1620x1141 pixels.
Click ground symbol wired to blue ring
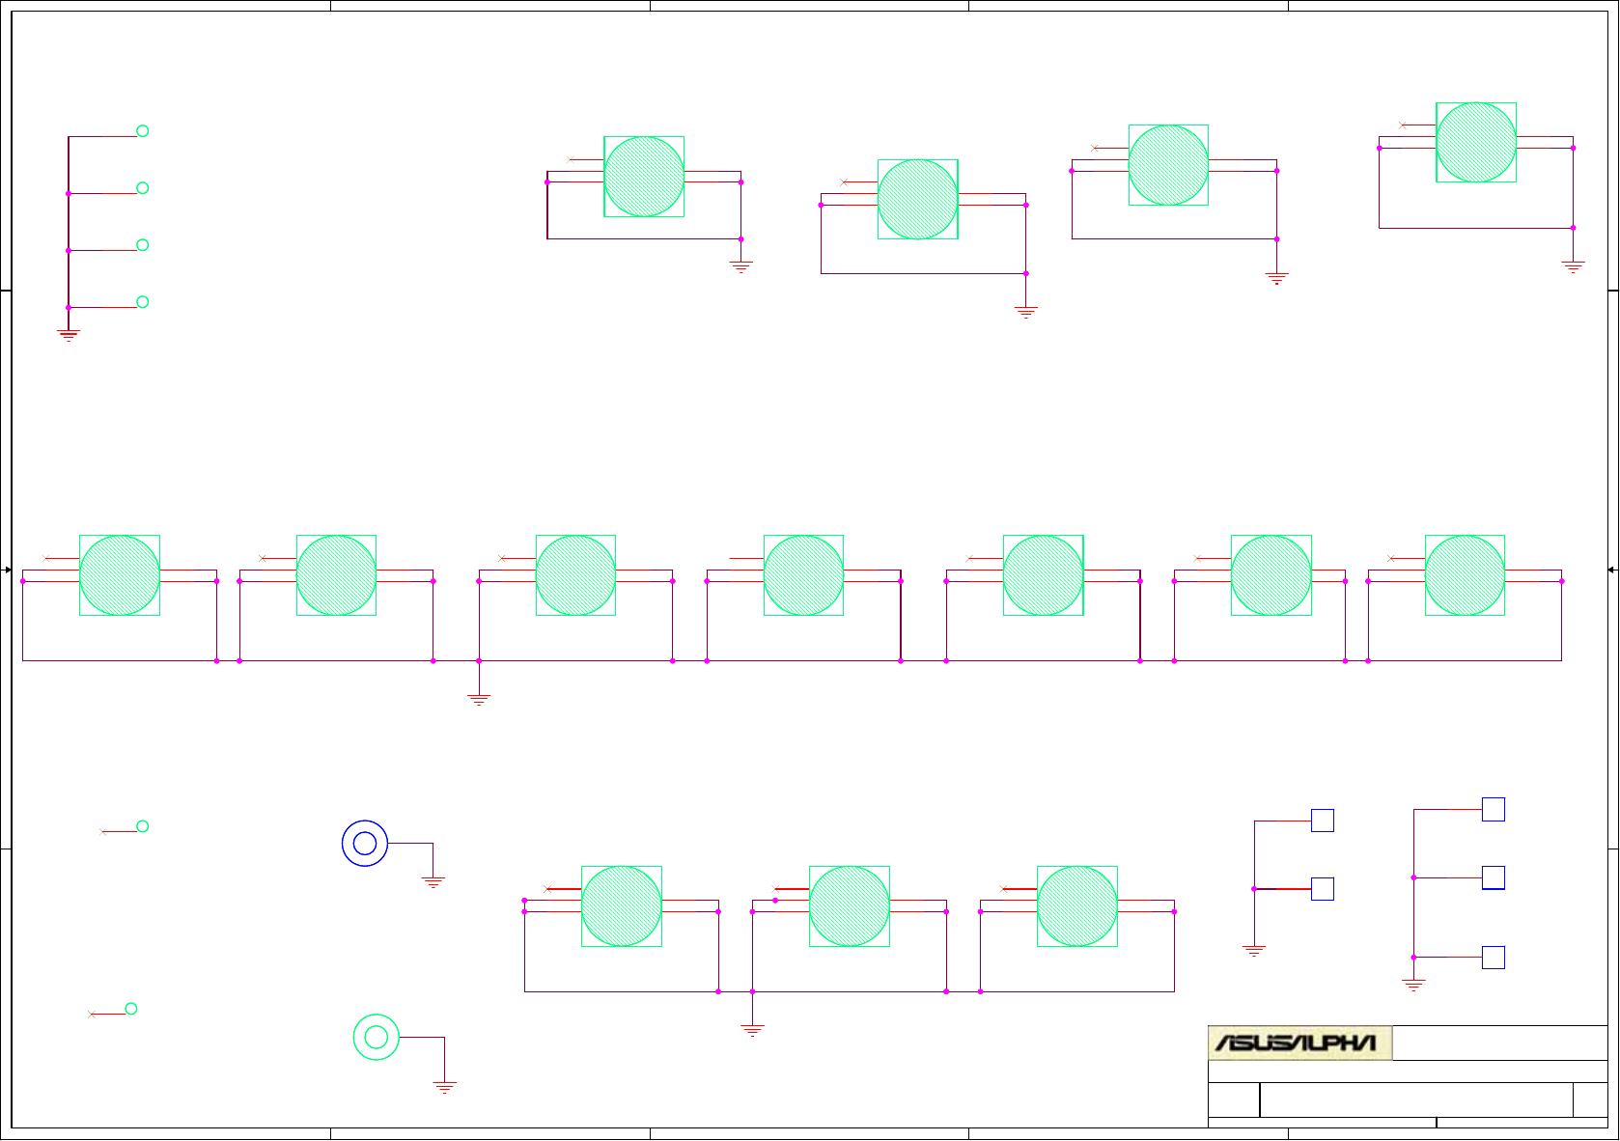coord(433,882)
